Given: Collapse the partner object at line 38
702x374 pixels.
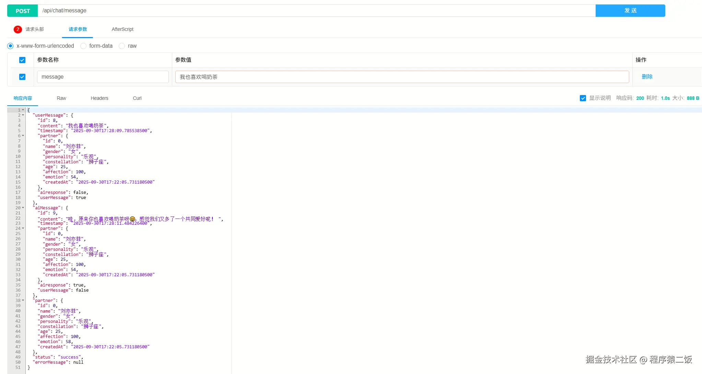Looking at the screenshot, I should [23, 301].
